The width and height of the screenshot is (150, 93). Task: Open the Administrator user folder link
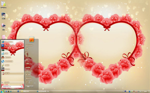(x=29, y=45)
